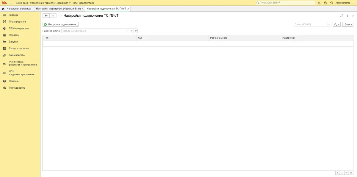Open favorites star in the title bar
Screen dimensions: 357x177
332,3
